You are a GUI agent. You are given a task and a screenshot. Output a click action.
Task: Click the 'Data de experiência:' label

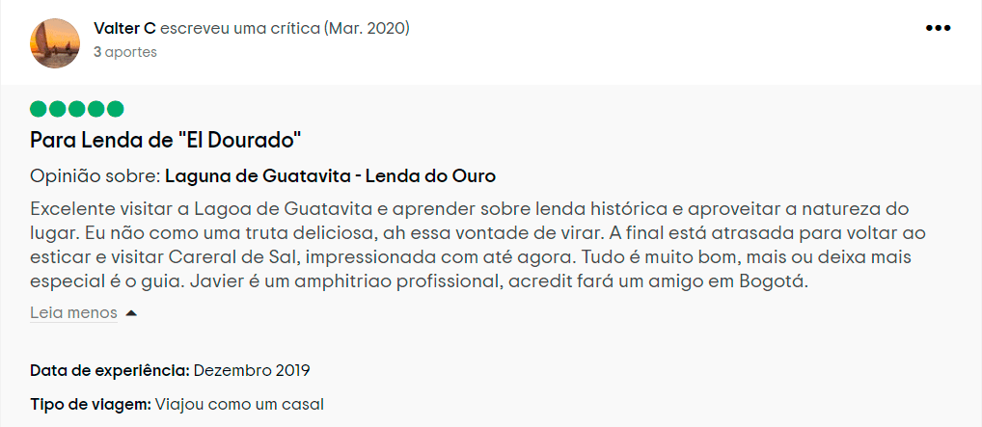pyautogui.click(x=109, y=370)
